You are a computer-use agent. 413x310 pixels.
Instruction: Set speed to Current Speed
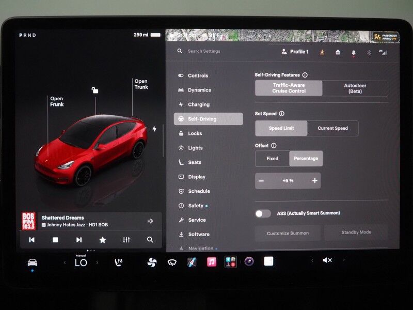click(332, 128)
